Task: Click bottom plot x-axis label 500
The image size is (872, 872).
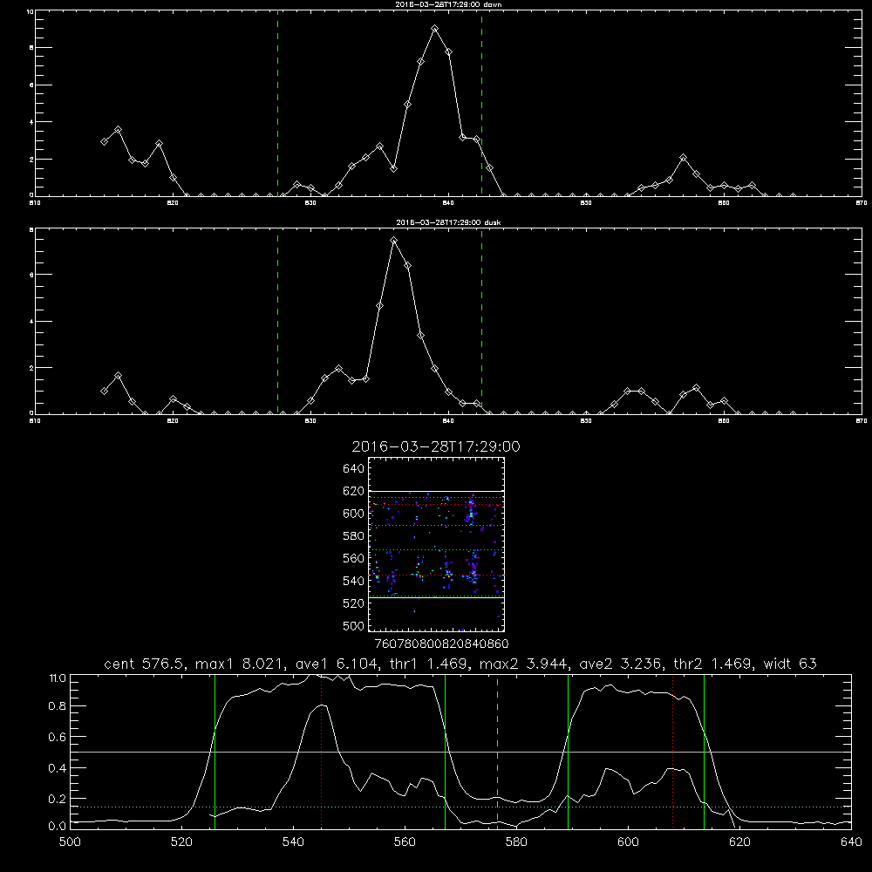Action: [70, 842]
